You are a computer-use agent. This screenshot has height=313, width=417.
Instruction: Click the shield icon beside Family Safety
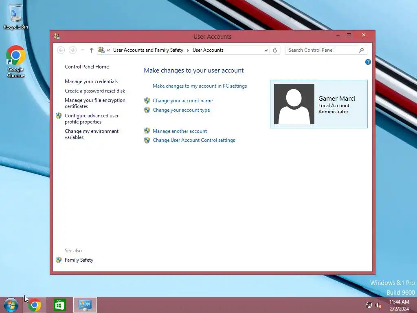coord(59,260)
